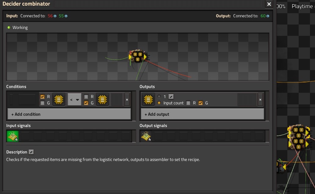
Task: Select the output signal slot showing 4
Action: coord(146,136)
